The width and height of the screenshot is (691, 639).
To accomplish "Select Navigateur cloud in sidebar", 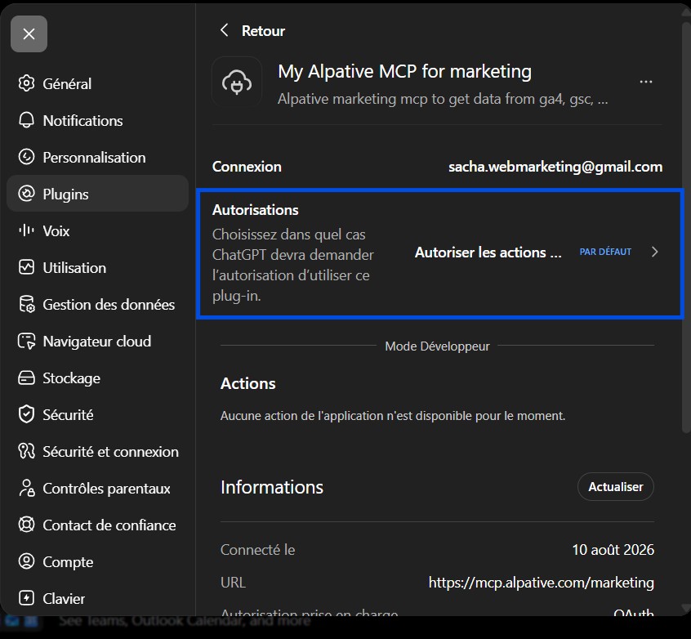I will 97,342.
